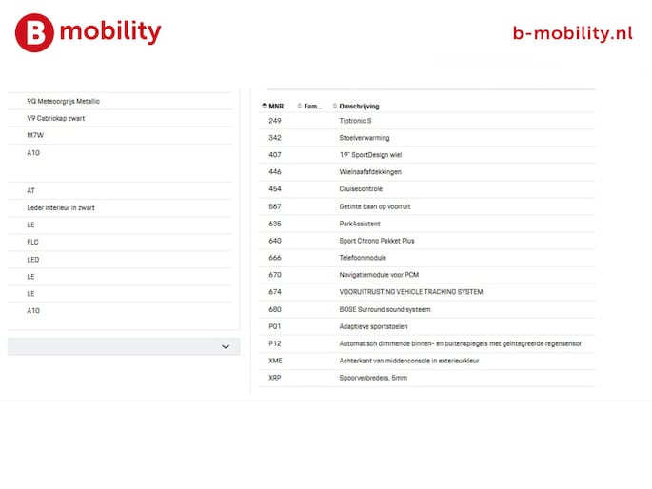Click the ParkAssistent option row
The image size is (652, 489).
360,224
